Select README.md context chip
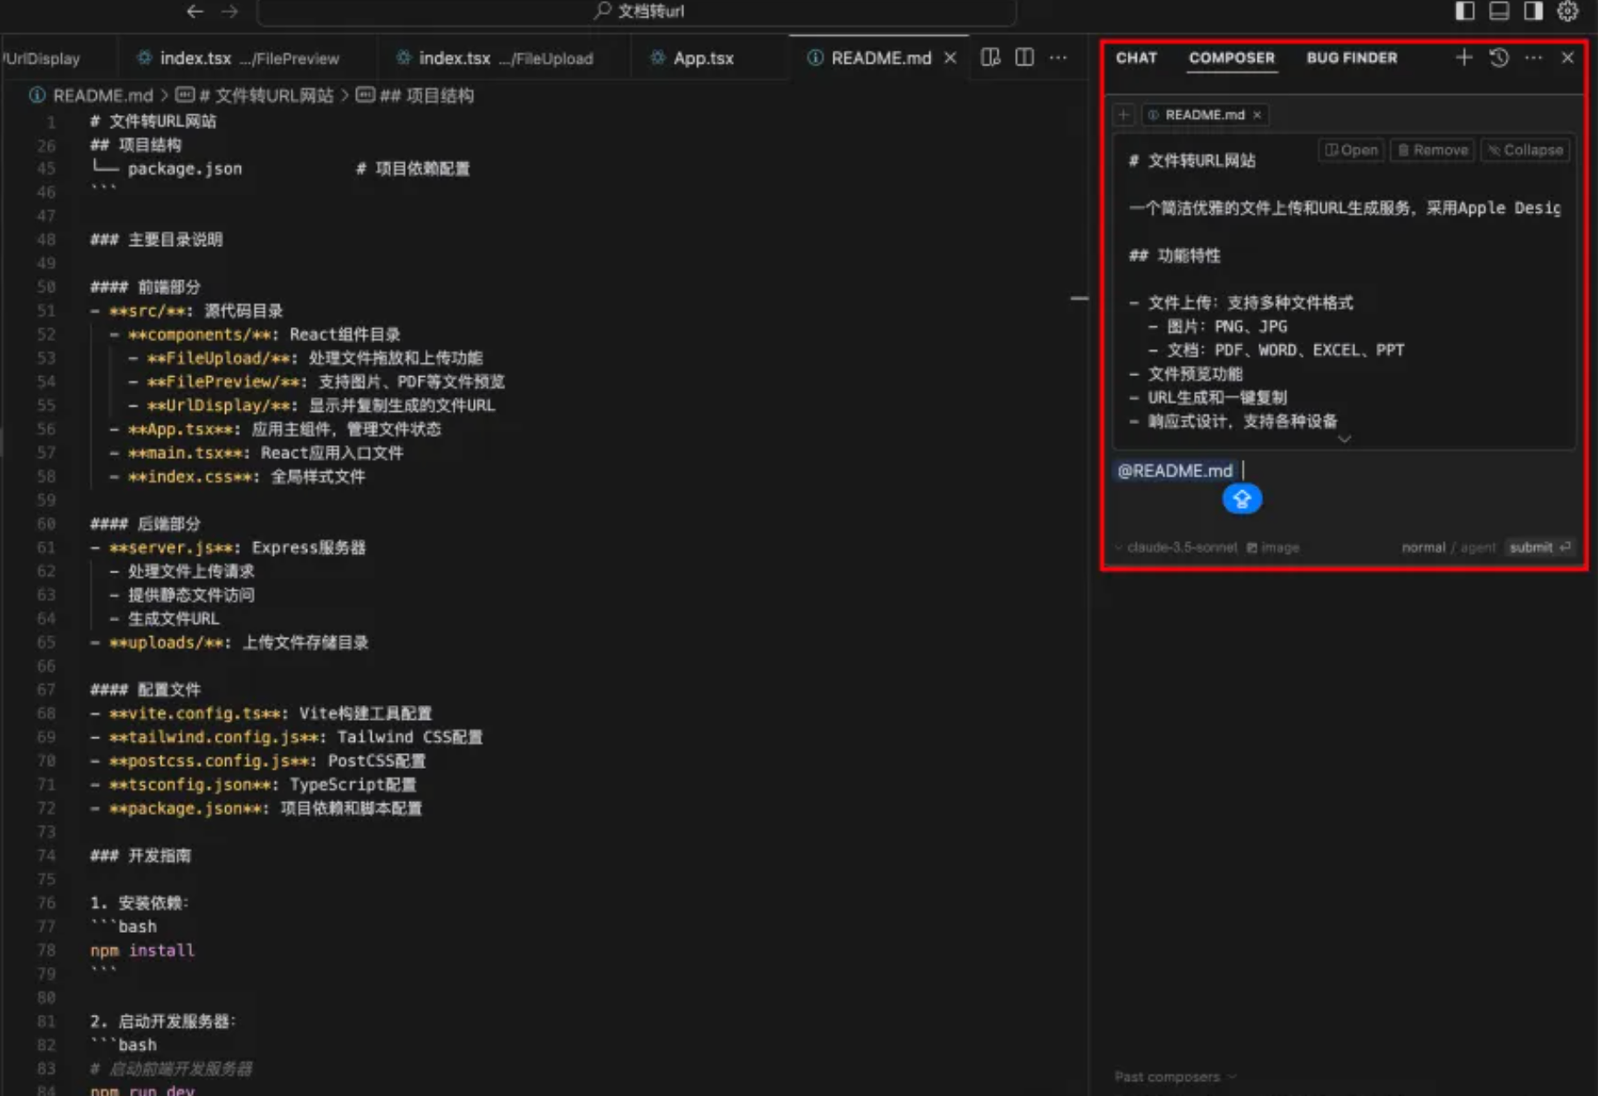 [1204, 114]
